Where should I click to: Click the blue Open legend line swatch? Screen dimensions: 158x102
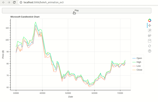(134, 58)
